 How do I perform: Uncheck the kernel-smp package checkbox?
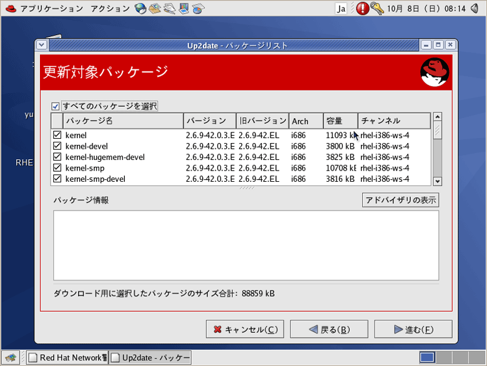click(x=57, y=168)
